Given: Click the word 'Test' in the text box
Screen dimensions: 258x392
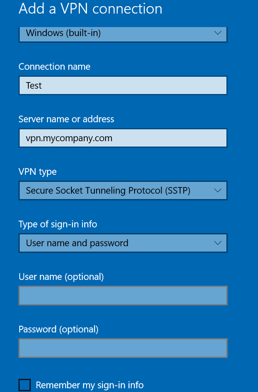Looking at the screenshot, I should [x=34, y=85].
